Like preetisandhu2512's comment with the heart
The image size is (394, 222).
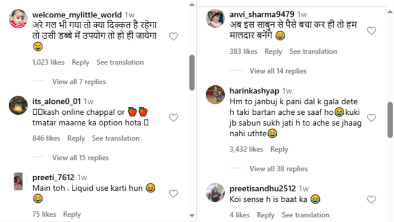[x=371, y=199]
